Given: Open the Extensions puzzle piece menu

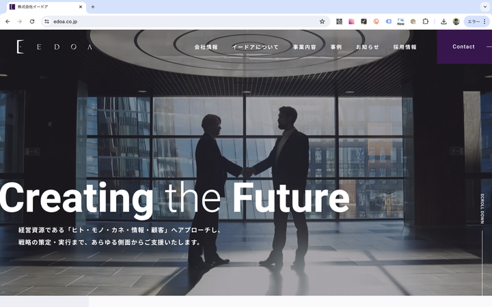Looking at the screenshot, I should point(426,22).
